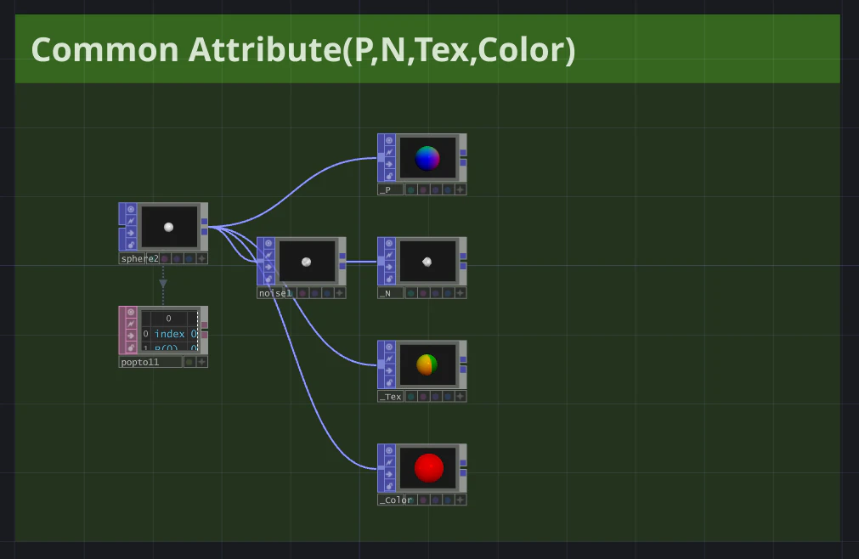859x559 pixels.
Task: Toggle Clone Immune lightning flag on popto11
Action: point(130,325)
